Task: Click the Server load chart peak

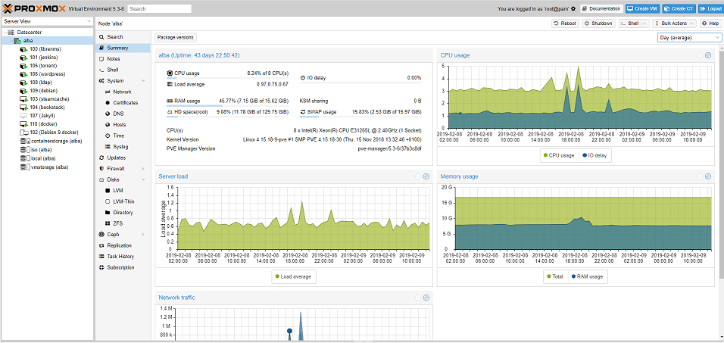Action: (301, 202)
